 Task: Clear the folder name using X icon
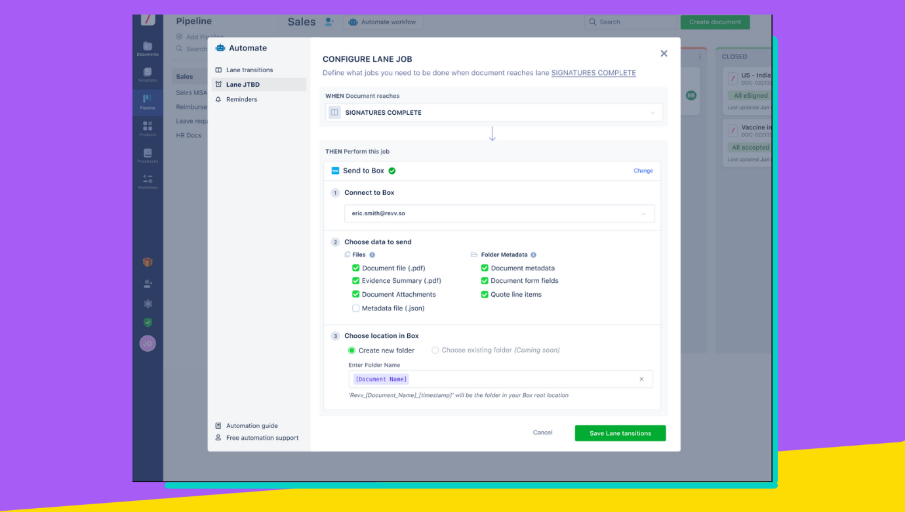click(x=641, y=379)
